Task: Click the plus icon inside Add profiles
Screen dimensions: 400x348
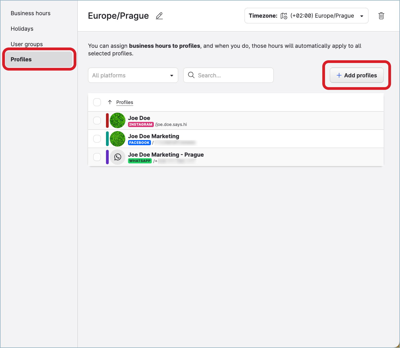Action: (339, 75)
